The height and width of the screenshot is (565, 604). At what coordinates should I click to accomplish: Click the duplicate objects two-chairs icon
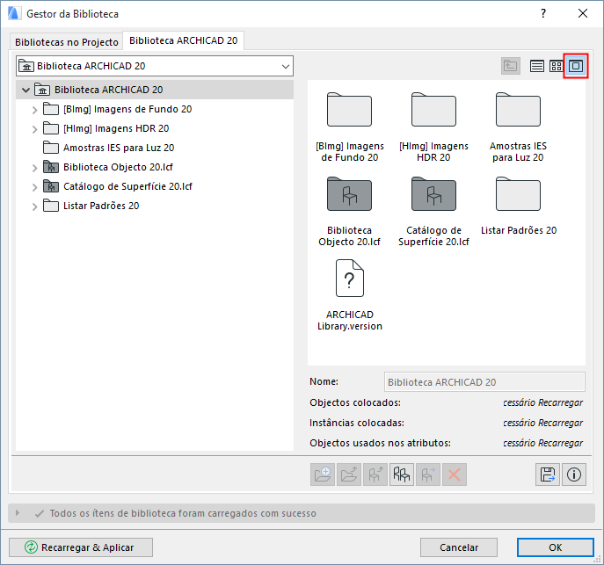[402, 474]
